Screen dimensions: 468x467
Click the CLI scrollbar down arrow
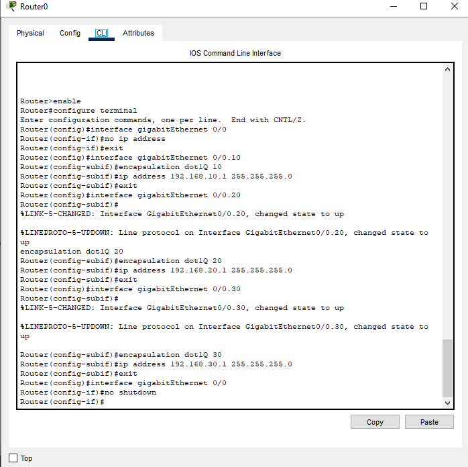click(447, 403)
